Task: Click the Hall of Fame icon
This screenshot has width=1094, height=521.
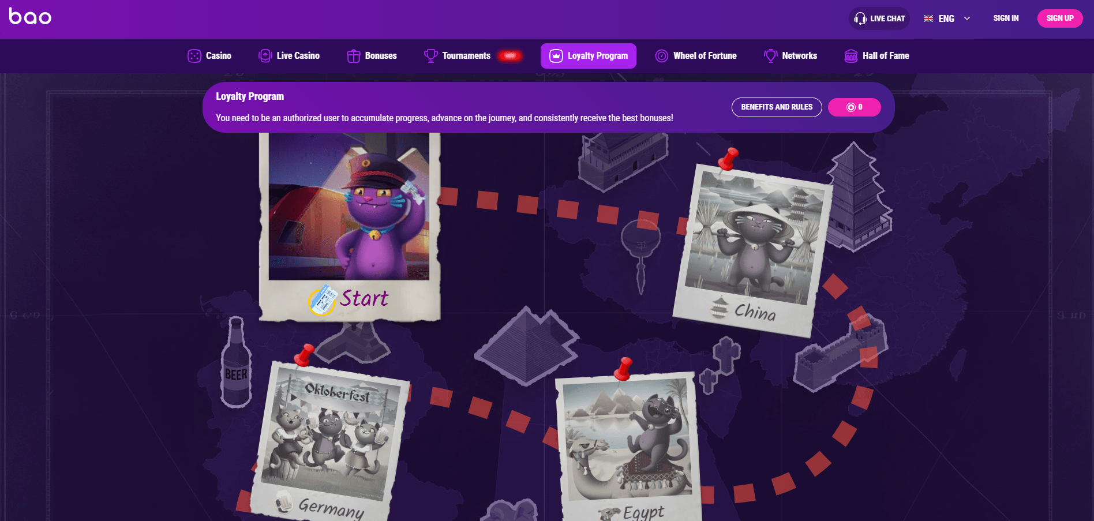Action: pyautogui.click(x=851, y=56)
